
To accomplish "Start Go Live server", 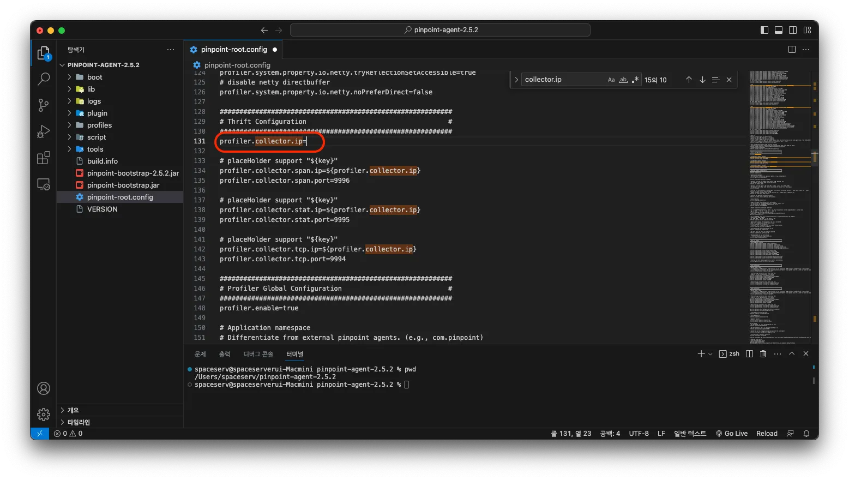I will 731,434.
